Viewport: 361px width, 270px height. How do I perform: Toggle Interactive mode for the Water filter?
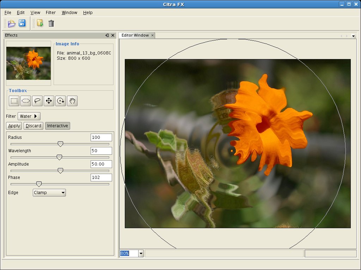(x=57, y=126)
